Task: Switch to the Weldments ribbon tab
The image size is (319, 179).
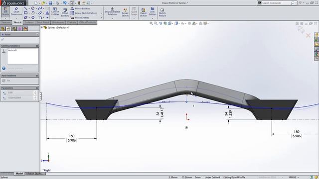Action: click(x=58, y=22)
